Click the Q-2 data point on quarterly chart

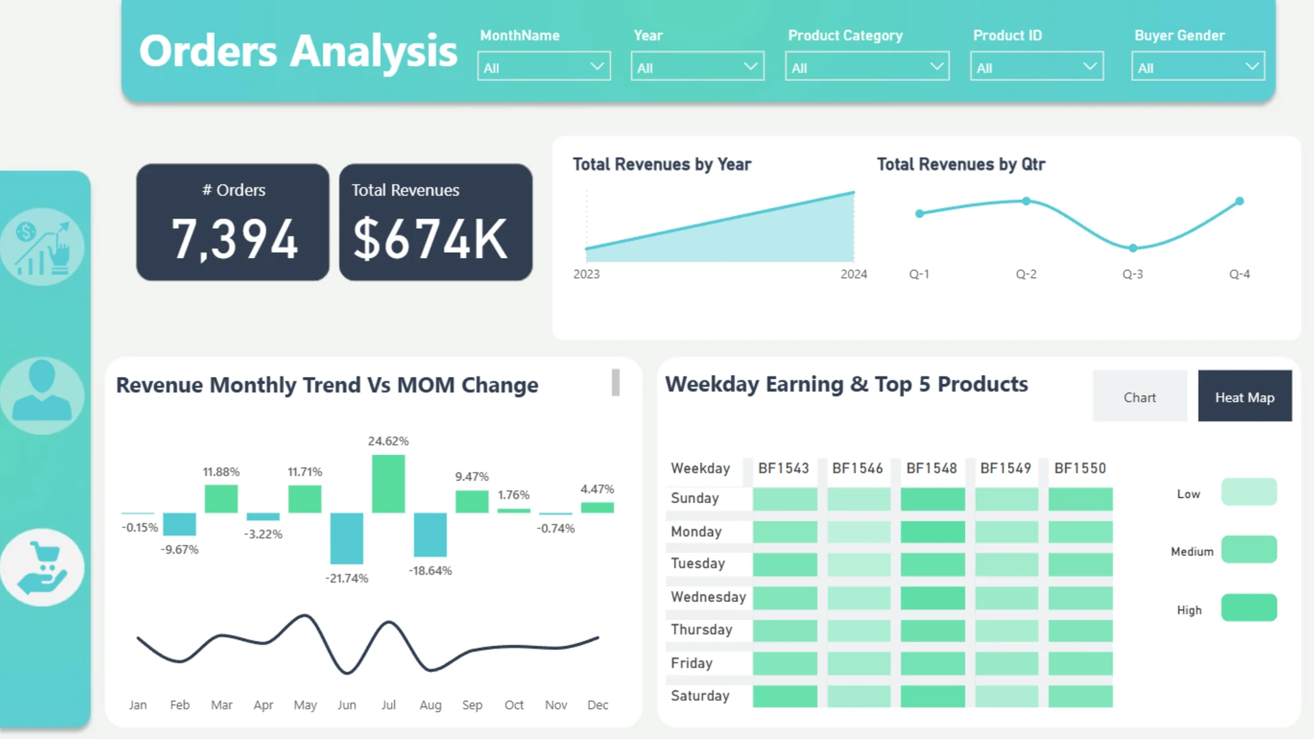click(1026, 201)
